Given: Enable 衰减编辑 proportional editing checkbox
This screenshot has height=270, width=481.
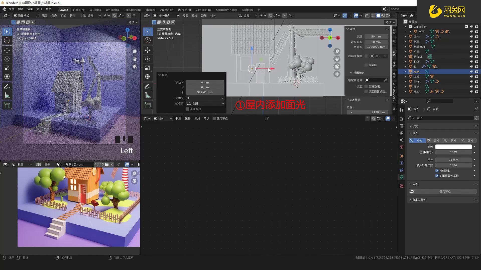Looking at the screenshot, I should pyautogui.click(x=188, y=109).
